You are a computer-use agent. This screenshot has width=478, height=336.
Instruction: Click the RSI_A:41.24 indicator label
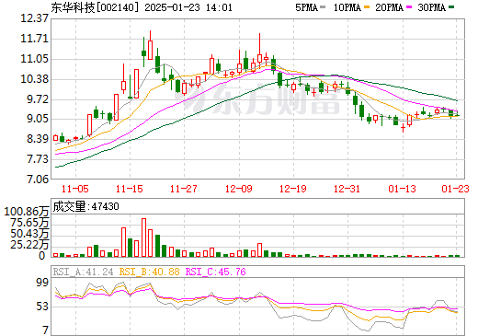click(x=83, y=272)
